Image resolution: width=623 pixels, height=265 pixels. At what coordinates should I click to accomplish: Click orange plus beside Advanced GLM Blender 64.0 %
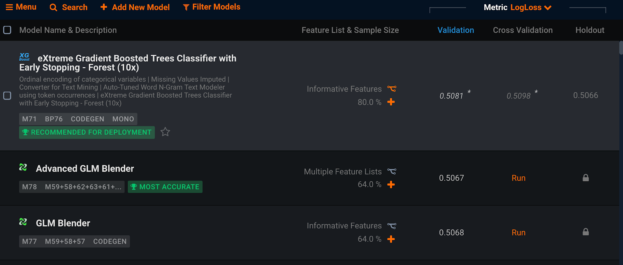pyautogui.click(x=391, y=184)
